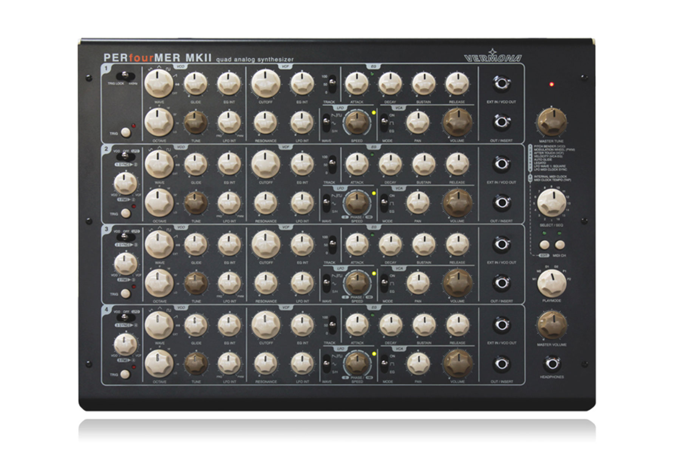Flip channel 3 VCO / OFF / LFO sync switch
The height and width of the screenshot is (453, 680).
[x=125, y=237]
